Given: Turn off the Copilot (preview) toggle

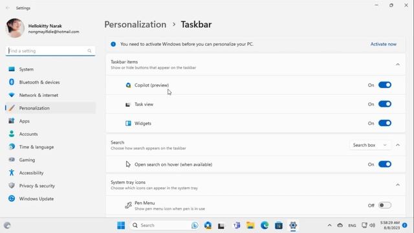Looking at the screenshot, I should point(385,85).
